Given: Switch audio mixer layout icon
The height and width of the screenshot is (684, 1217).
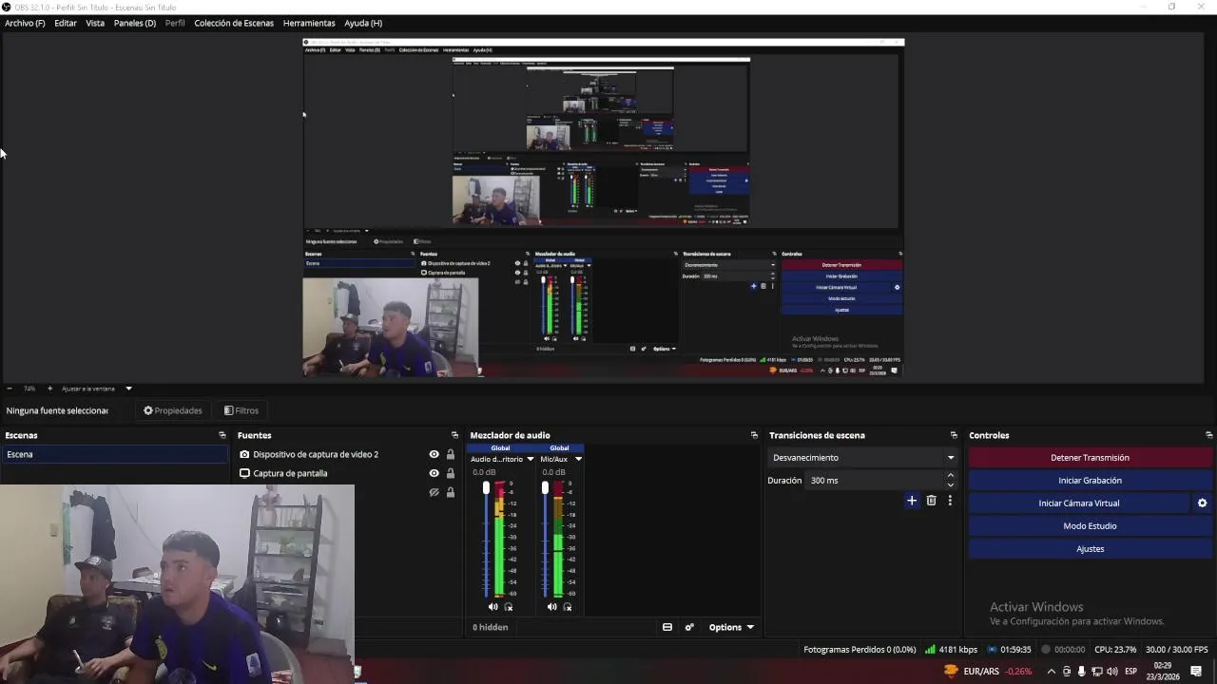Looking at the screenshot, I should pyautogui.click(x=667, y=627).
